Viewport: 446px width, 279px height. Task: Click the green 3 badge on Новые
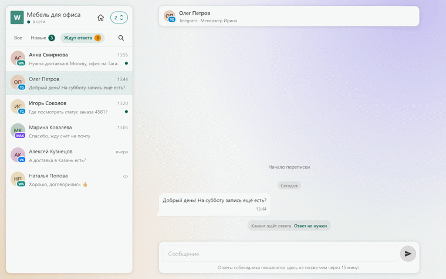point(52,38)
